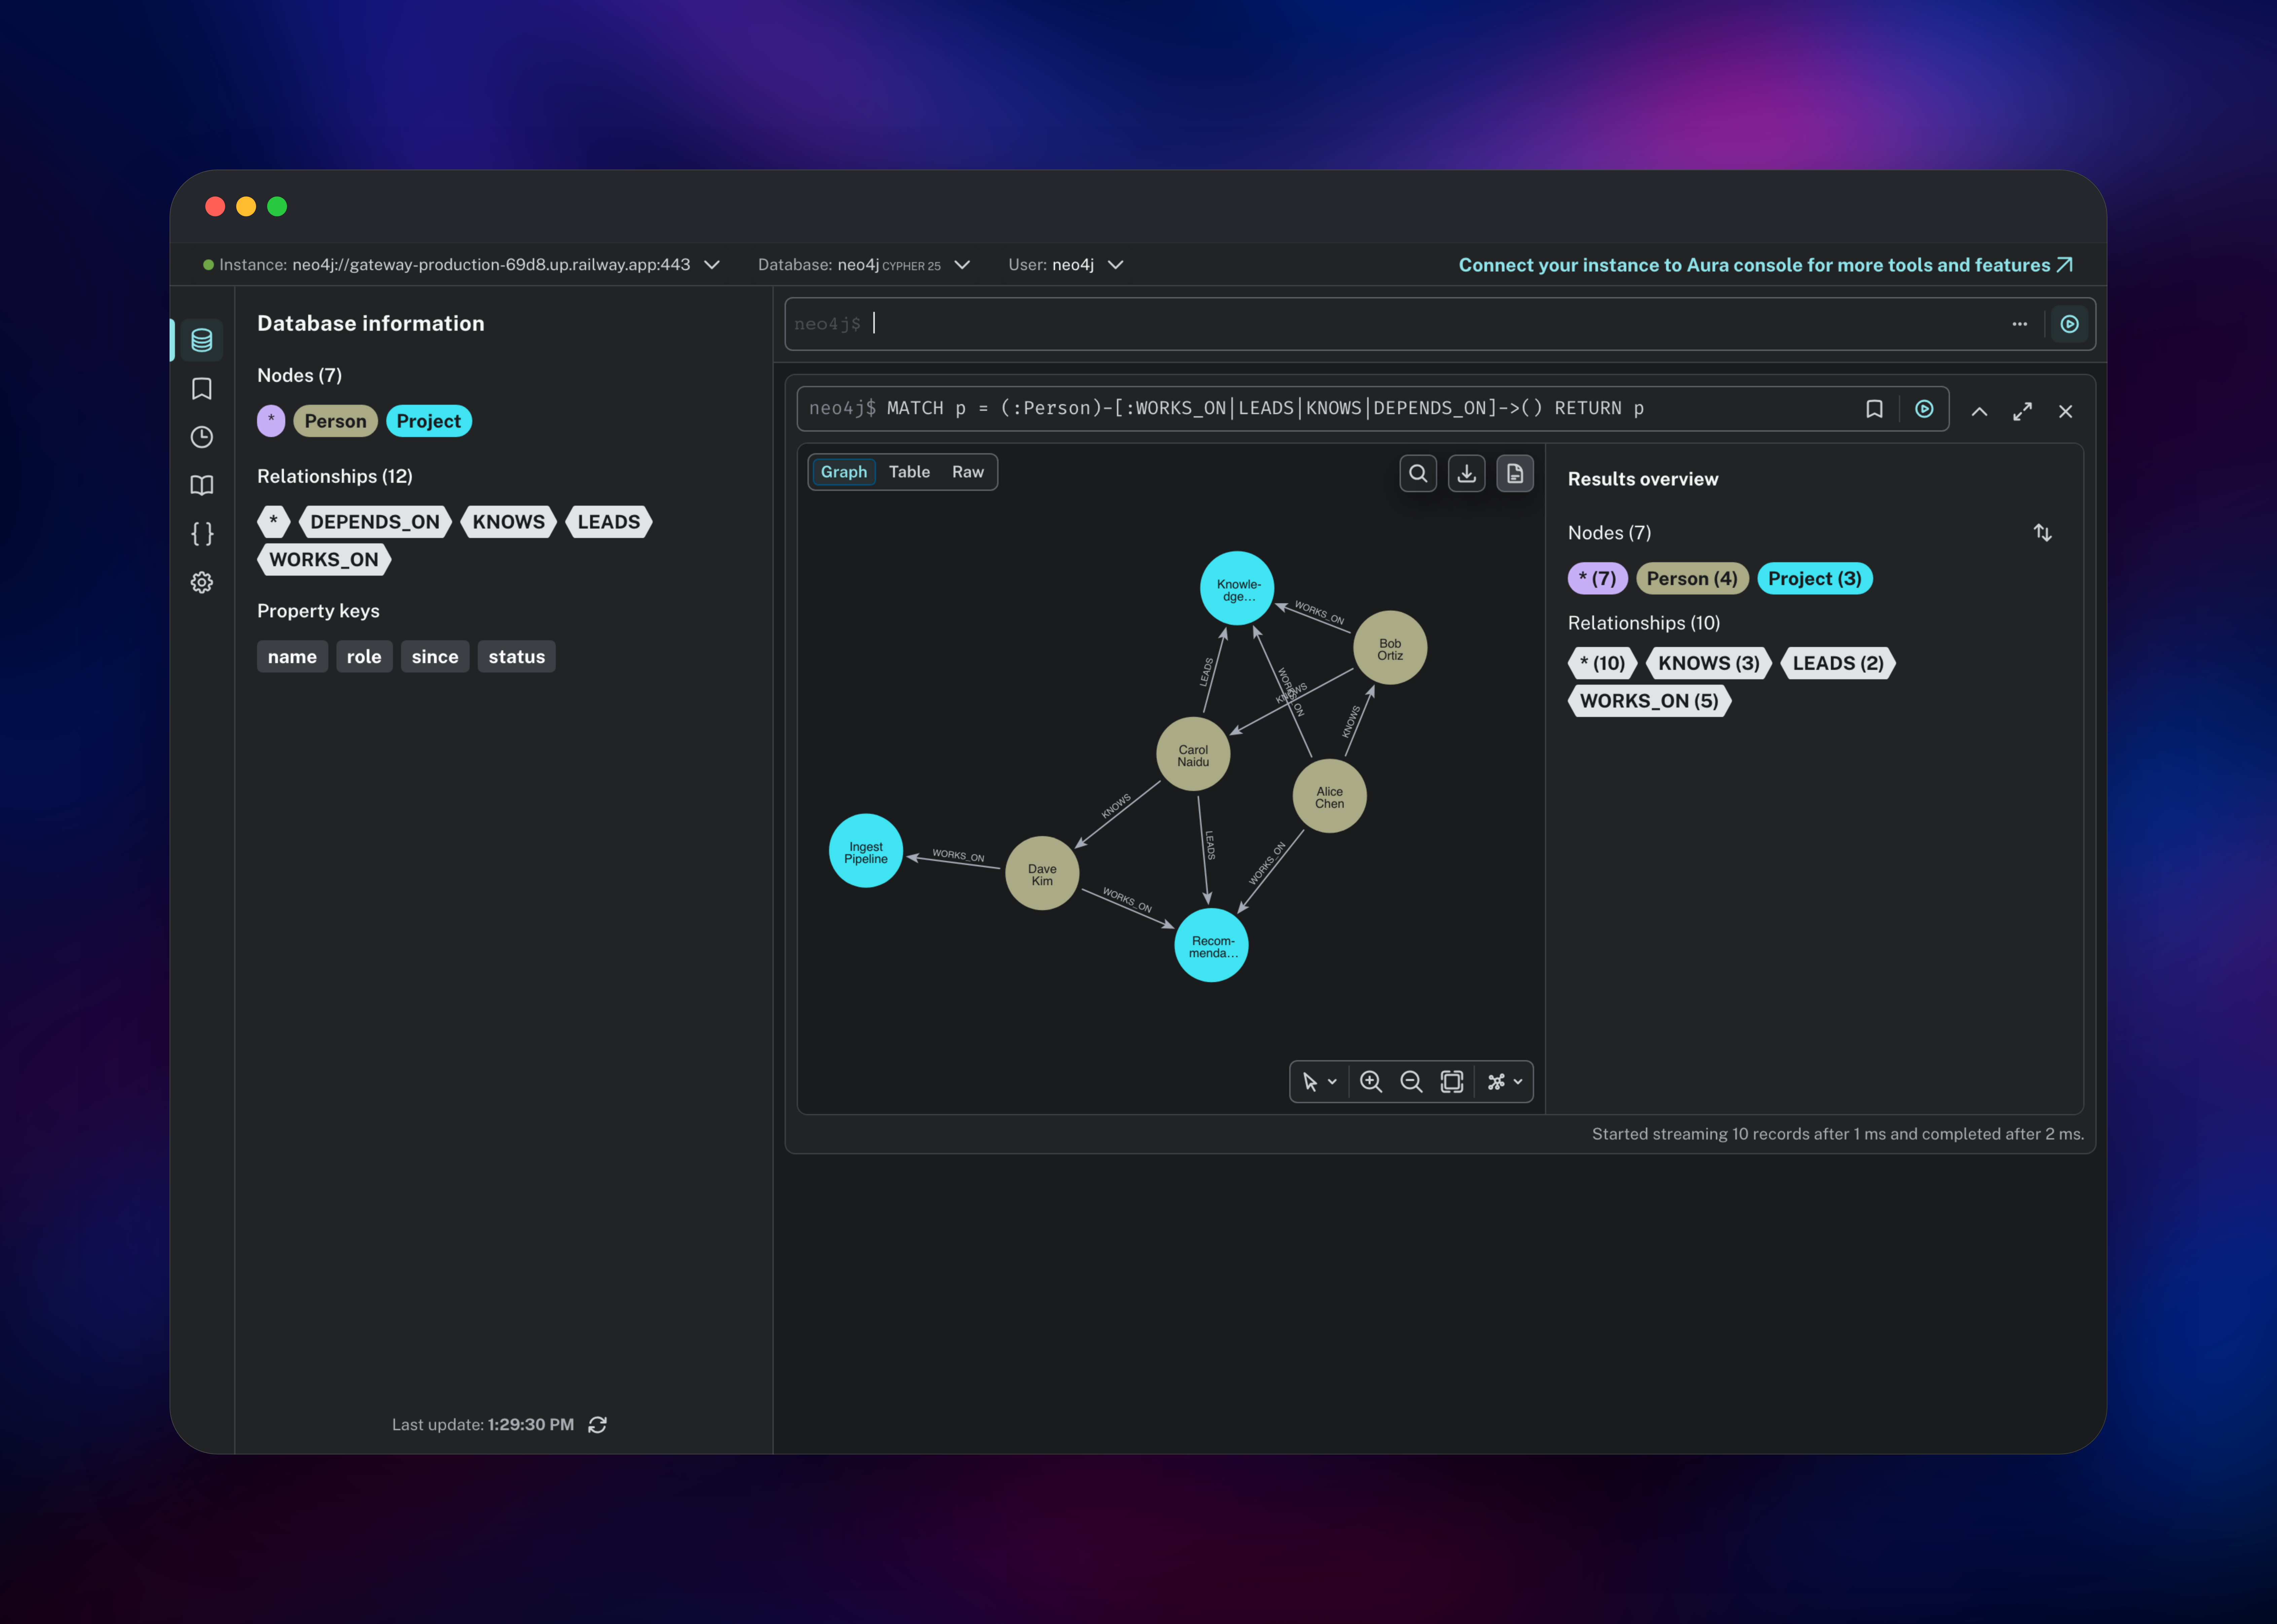Screen dimensions: 2277x1624
Task: Select the role property key
Action: (364, 657)
